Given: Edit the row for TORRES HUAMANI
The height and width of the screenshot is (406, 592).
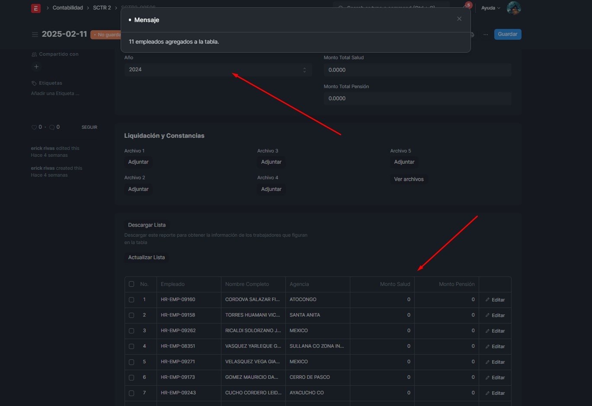Looking at the screenshot, I should [495, 315].
